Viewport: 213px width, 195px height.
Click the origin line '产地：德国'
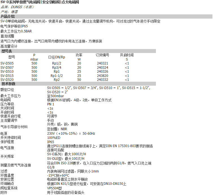[9, 12]
